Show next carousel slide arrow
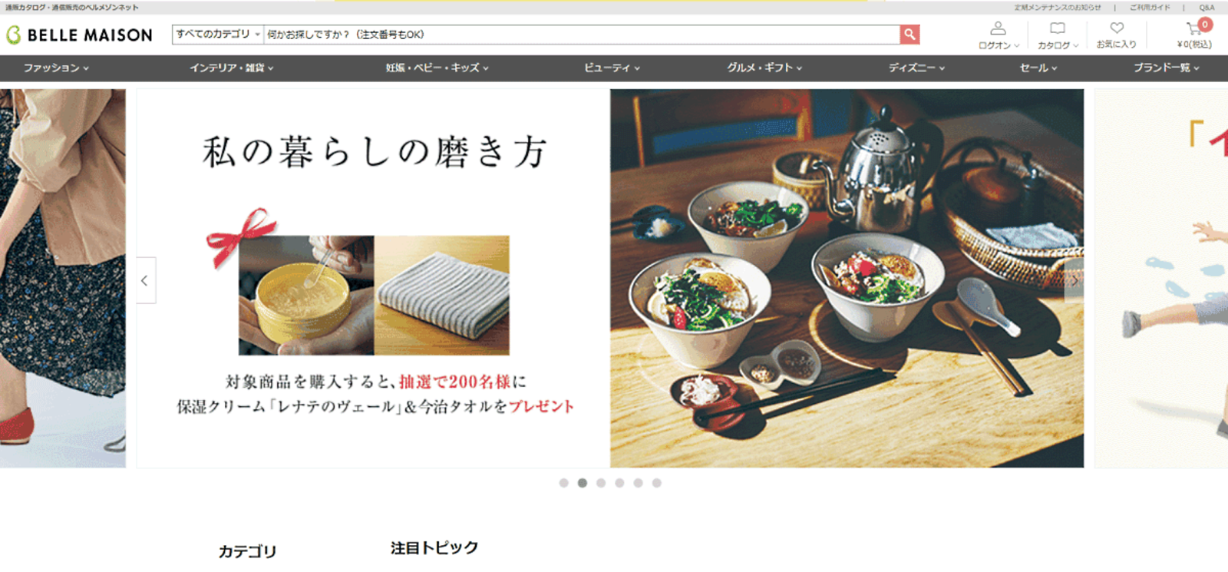This screenshot has height=572, width=1228. point(1074,280)
